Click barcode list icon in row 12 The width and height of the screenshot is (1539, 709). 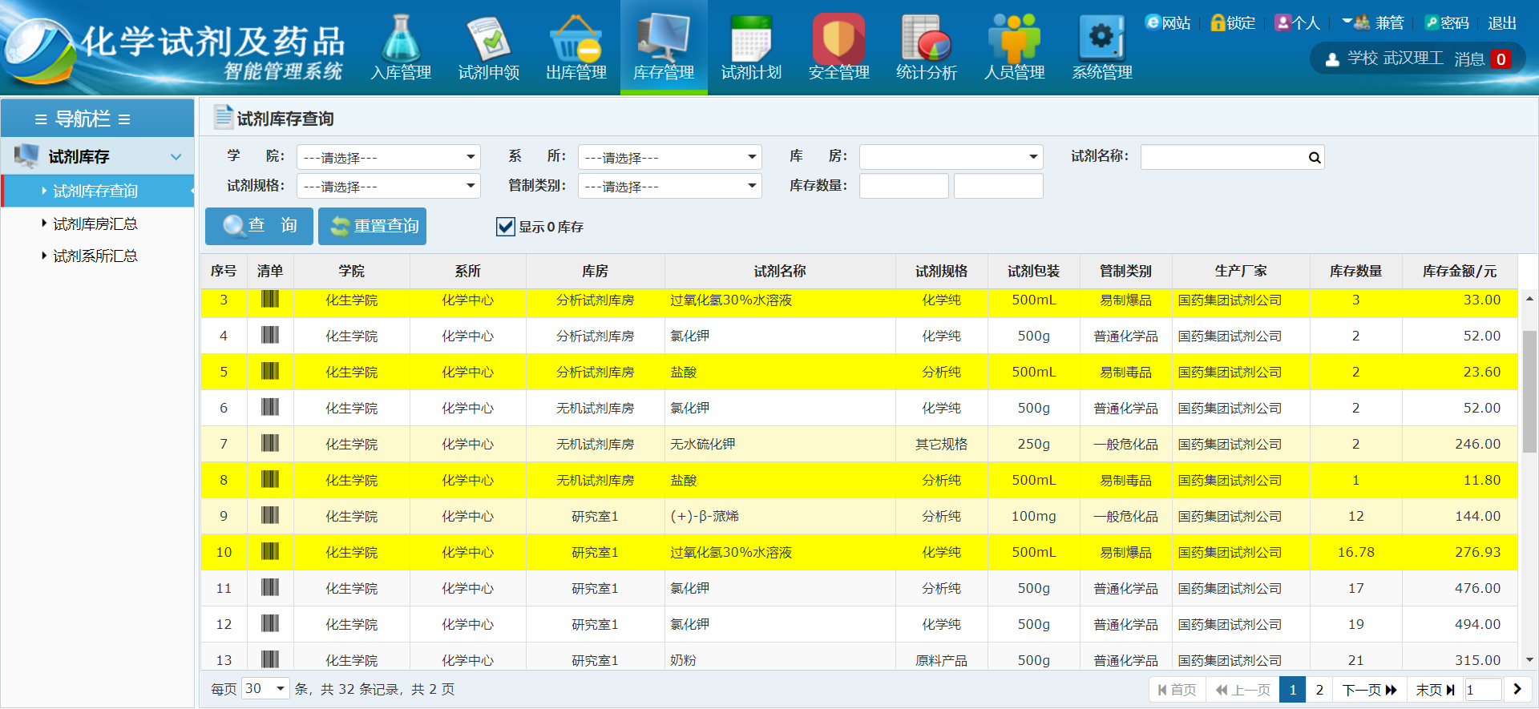tap(270, 623)
